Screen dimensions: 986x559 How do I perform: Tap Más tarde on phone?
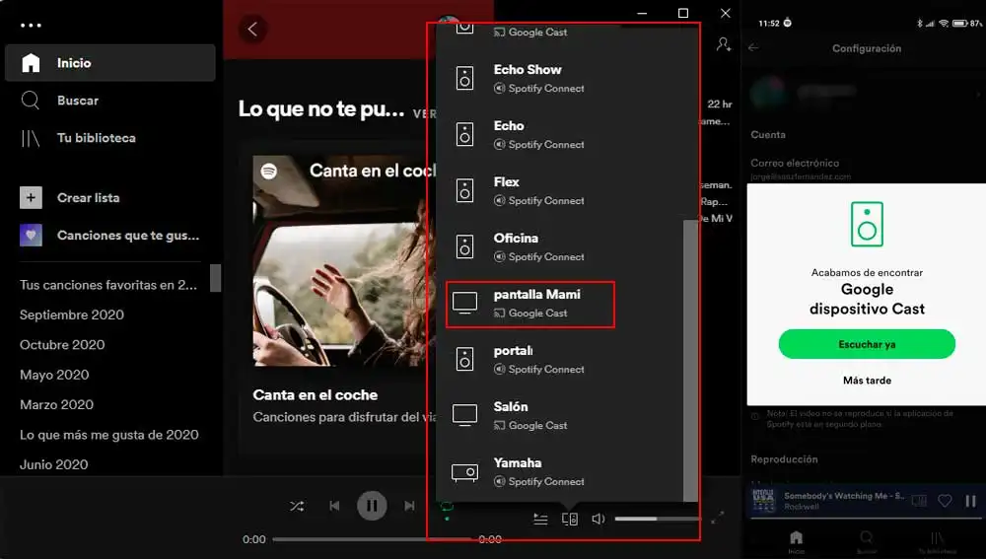coord(867,381)
